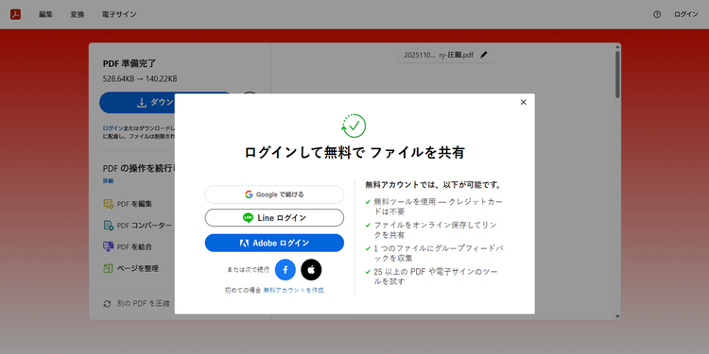Screen dimensions: 709x354
Task: Click the Adobe Acrobat logo icon
Action: 15,14
